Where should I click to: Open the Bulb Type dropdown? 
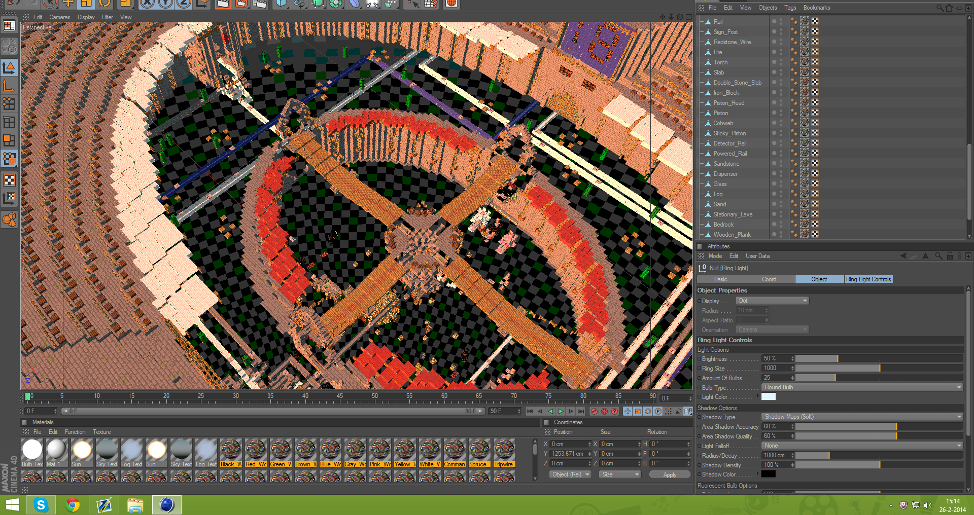point(862,387)
